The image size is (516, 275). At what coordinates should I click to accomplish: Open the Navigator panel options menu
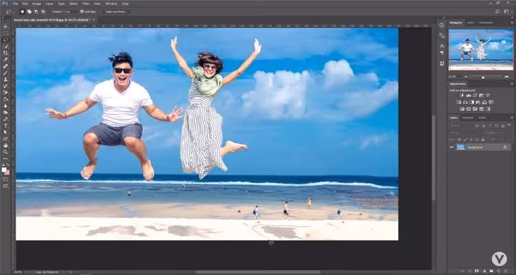pos(510,23)
